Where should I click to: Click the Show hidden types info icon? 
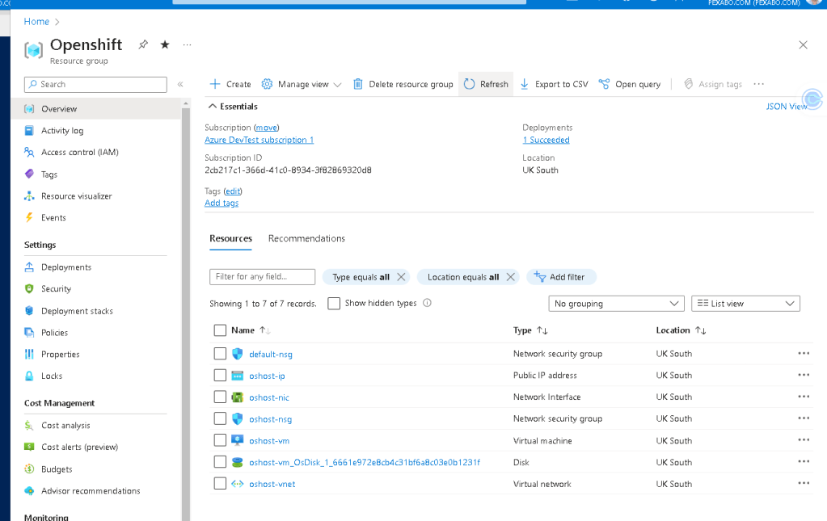tap(427, 303)
